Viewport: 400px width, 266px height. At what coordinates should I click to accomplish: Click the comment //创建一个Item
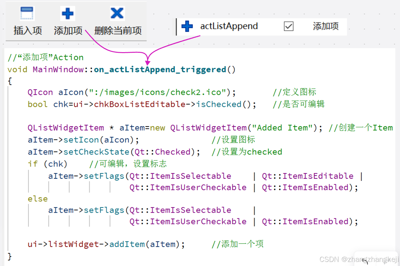pyautogui.click(x=361, y=128)
